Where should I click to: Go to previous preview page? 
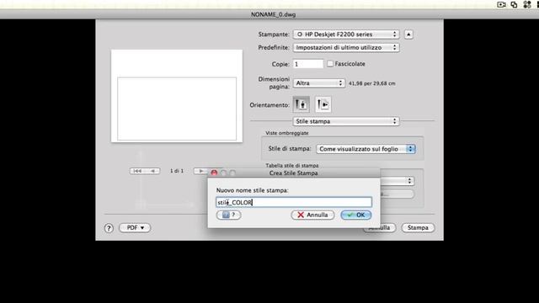pyautogui.click(x=152, y=171)
